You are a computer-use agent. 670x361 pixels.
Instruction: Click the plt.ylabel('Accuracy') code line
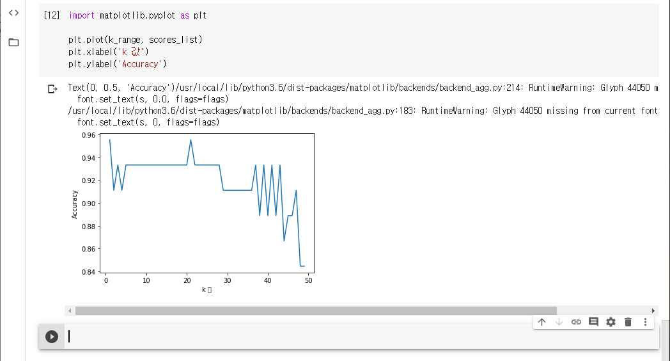point(118,64)
